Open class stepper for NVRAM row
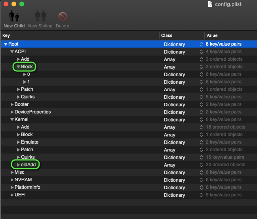 click(201, 180)
